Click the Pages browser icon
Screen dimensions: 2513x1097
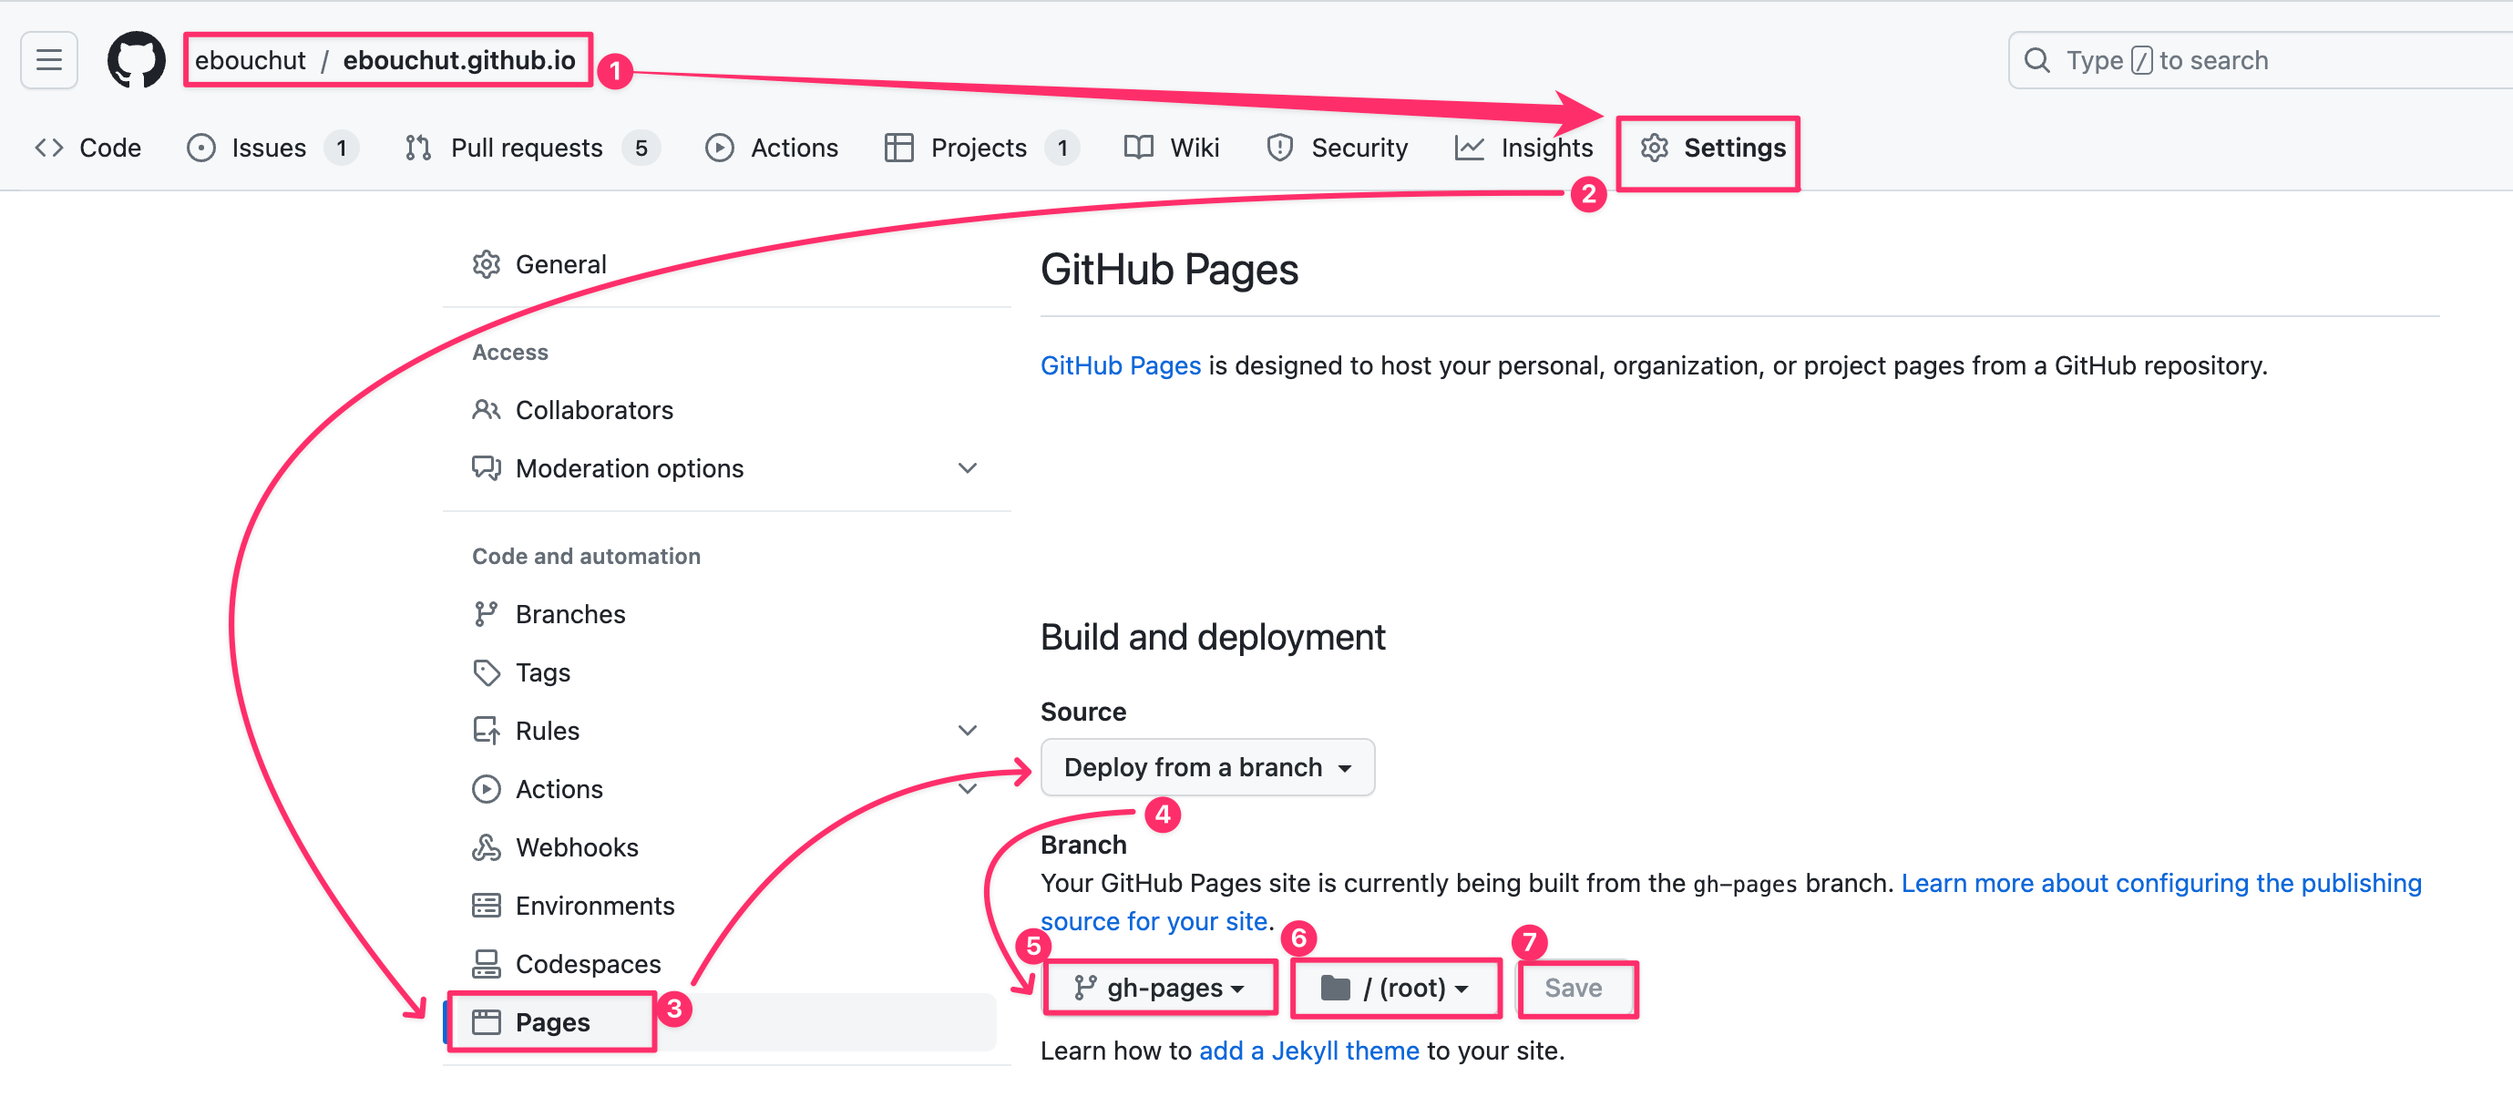point(486,1022)
